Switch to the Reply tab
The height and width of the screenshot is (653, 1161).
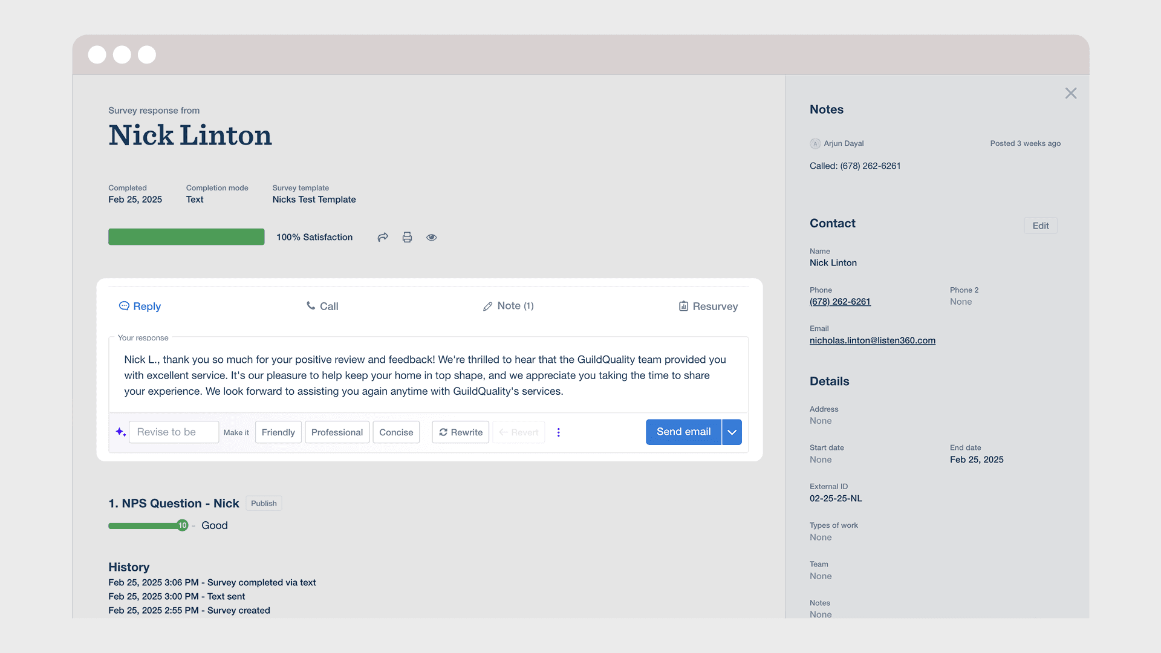pos(140,306)
